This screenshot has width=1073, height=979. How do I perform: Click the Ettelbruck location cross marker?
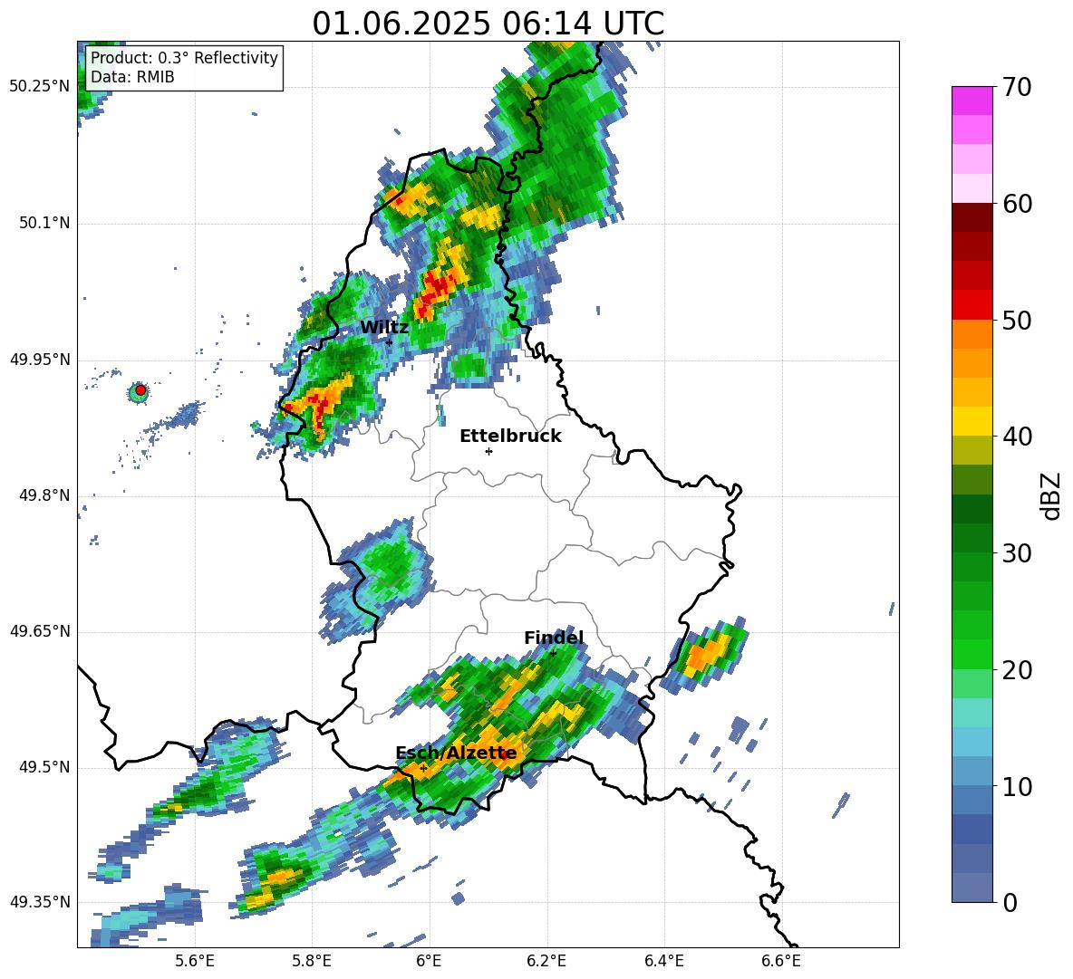pyautogui.click(x=488, y=451)
